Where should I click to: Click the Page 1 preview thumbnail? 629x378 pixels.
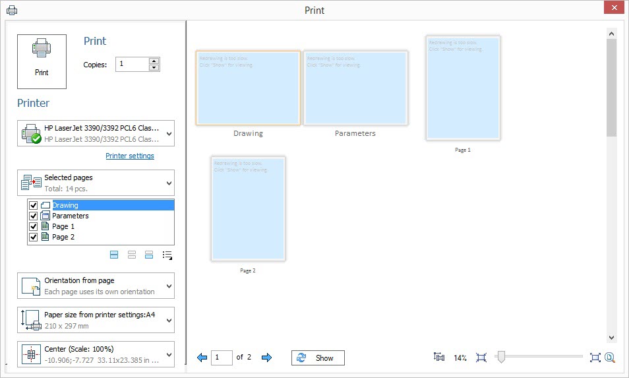coord(463,88)
